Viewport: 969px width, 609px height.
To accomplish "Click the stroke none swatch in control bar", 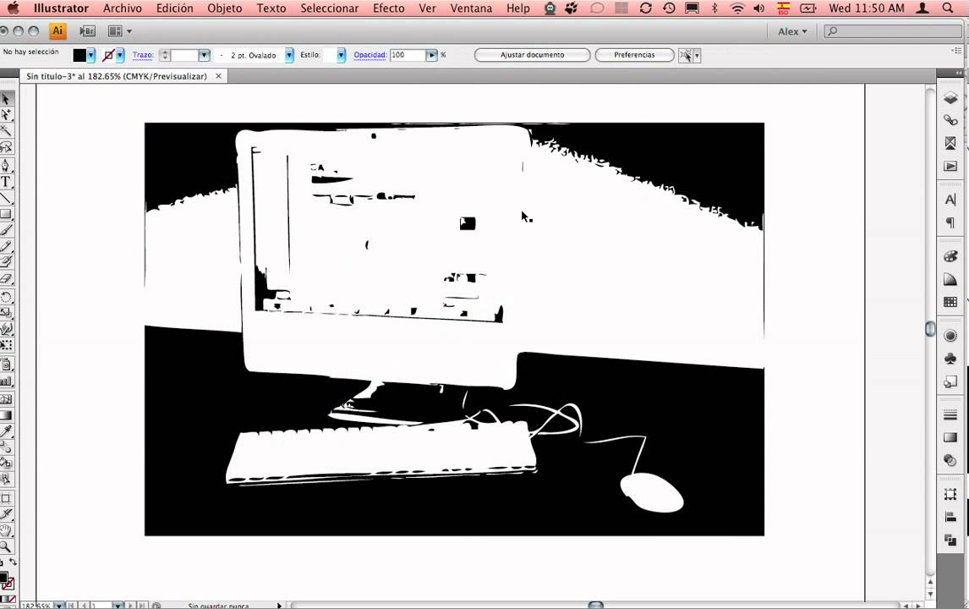I will pyautogui.click(x=108, y=55).
